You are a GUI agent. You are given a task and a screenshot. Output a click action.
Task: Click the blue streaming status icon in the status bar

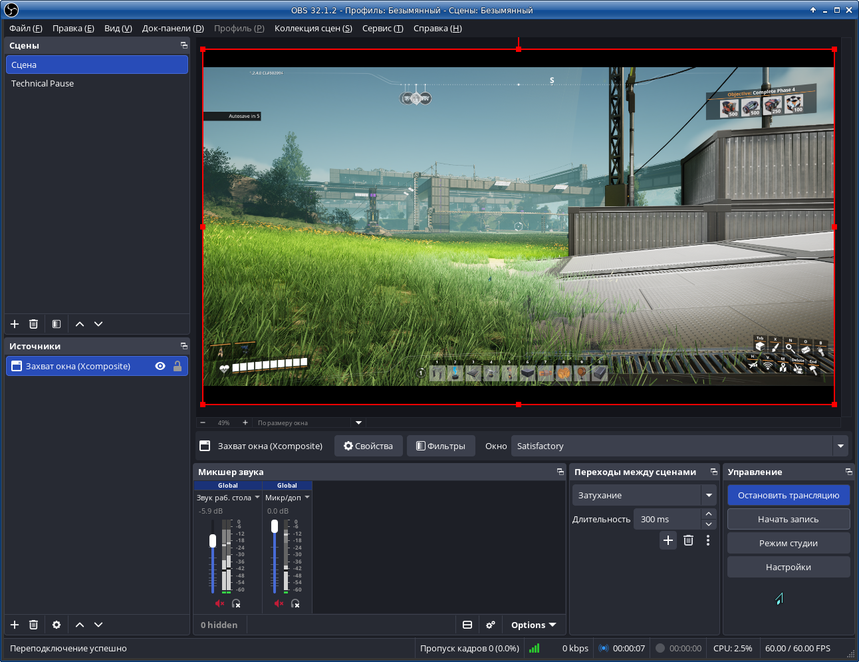[604, 648]
